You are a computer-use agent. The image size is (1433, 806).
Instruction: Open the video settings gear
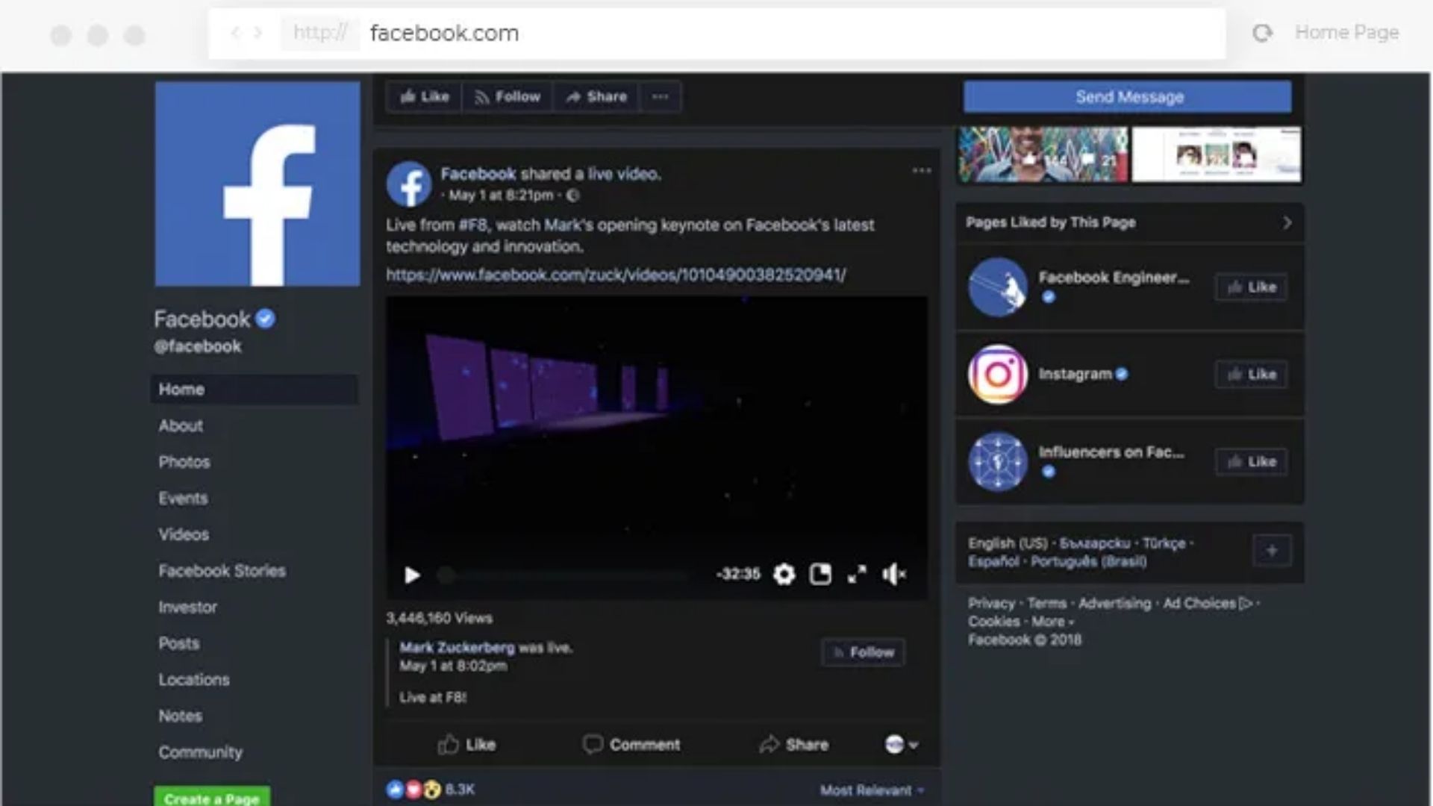tap(784, 574)
